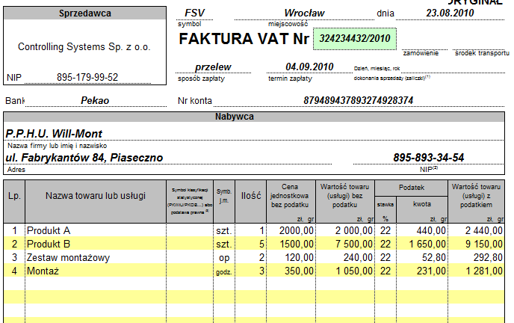
Task: Click the issue date 23.08.2010
Action: [450, 13]
